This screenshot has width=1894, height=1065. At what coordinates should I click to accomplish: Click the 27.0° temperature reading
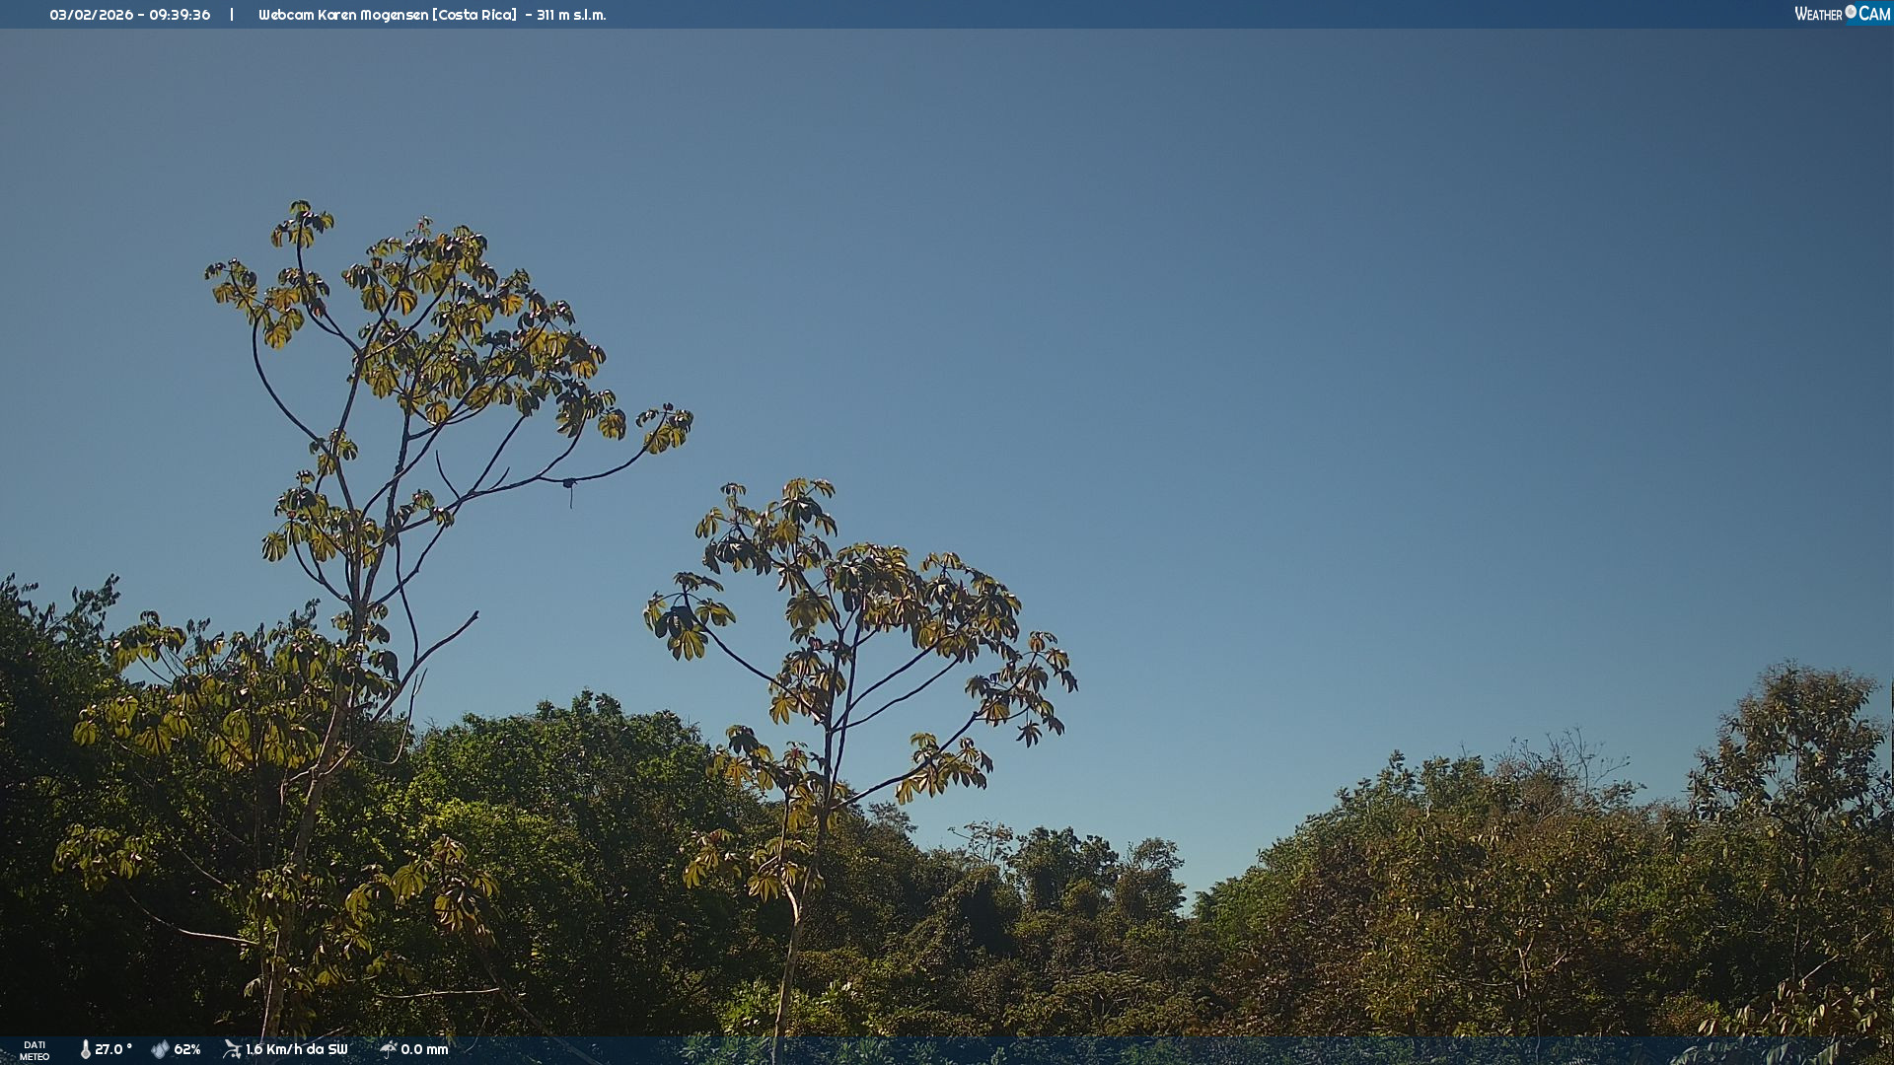click(x=113, y=1049)
